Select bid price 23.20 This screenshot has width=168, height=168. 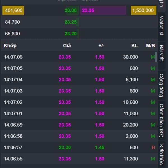pos(71,34)
